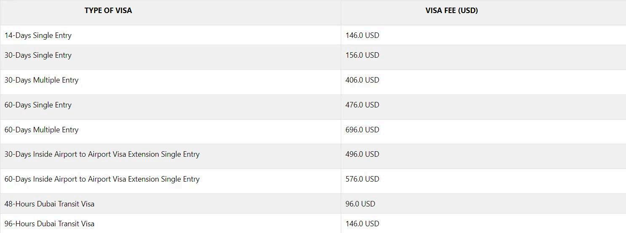Click 60-Days Inside Airport to Airport Extension
Screen dimensions: 626x233
click(102, 179)
